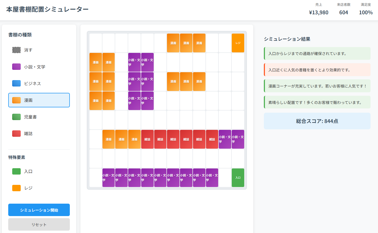Choose the orange レジ register icon
378x233 pixels.
point(16,188)
